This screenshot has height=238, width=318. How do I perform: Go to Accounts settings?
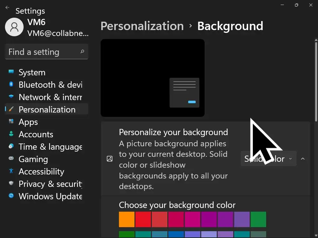click(36, 134)
